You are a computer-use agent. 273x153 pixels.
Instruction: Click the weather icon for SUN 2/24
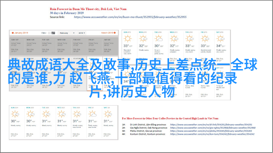coord(15,114)
